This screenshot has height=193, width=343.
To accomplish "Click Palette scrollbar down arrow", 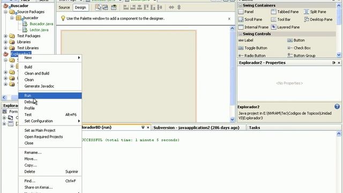I will coord(339,55).
